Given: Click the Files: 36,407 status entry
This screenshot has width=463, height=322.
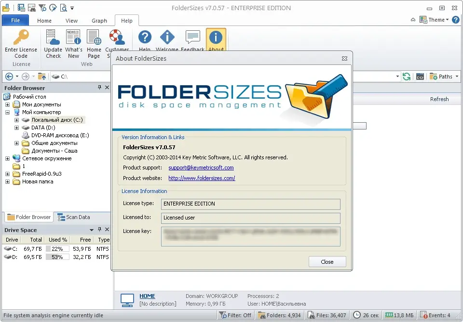Looking at the screenshot, I should pyautogui.click(x=327, y=315).
